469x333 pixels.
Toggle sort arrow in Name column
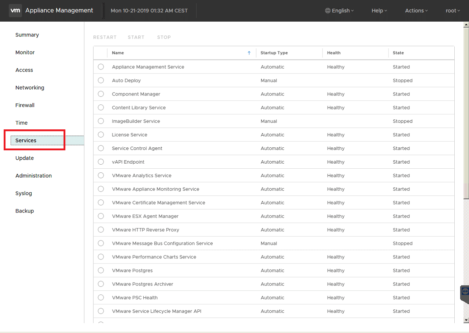249,53
